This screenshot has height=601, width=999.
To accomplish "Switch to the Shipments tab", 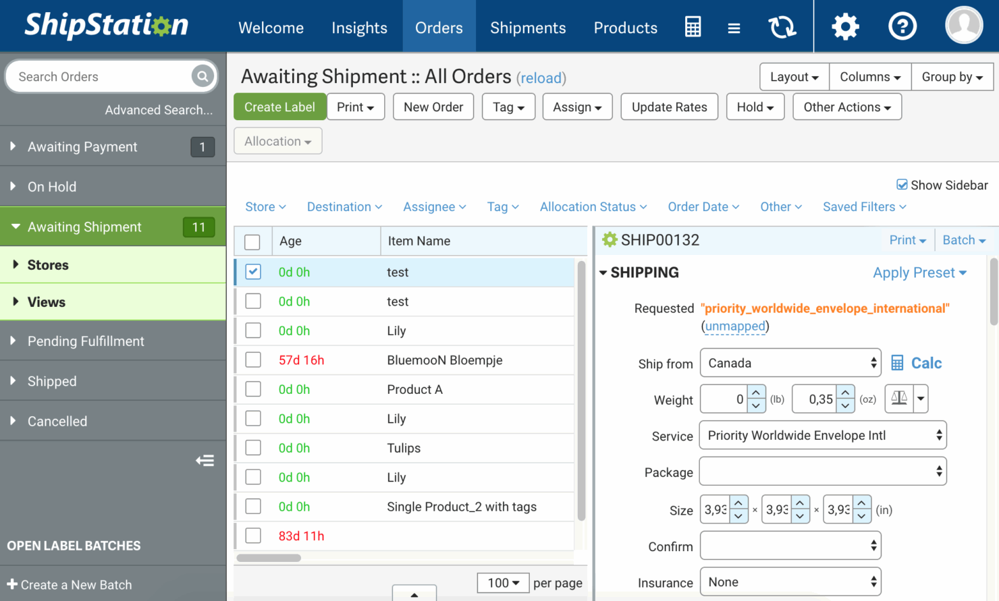I will tap(528, 28).
